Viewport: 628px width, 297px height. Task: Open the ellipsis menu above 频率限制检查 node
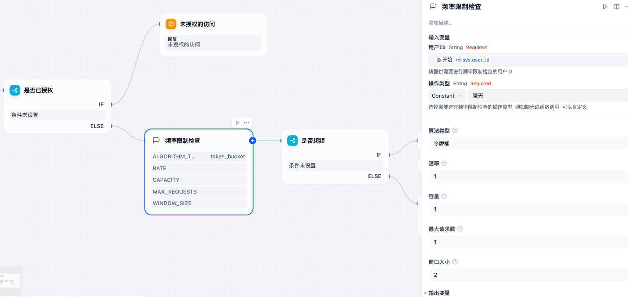point(246,123)
